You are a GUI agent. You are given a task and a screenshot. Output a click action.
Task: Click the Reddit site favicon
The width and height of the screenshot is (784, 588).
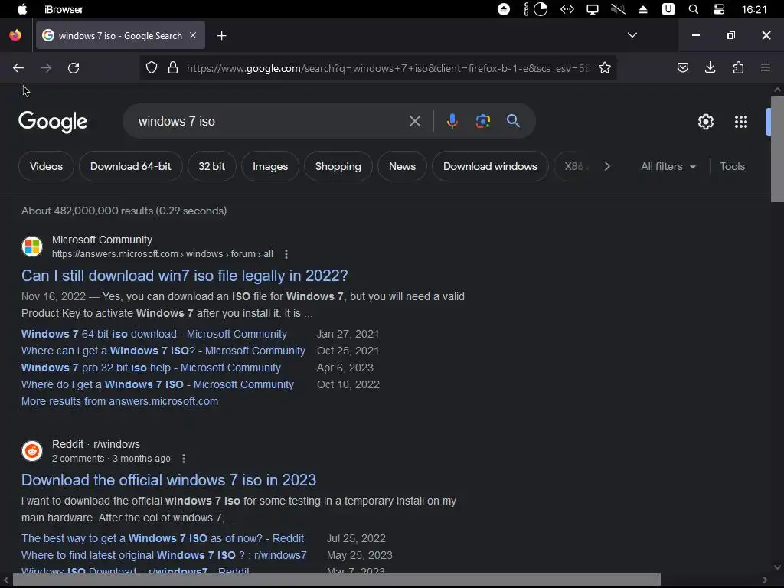pyautogui.click(x=32, y=451)
